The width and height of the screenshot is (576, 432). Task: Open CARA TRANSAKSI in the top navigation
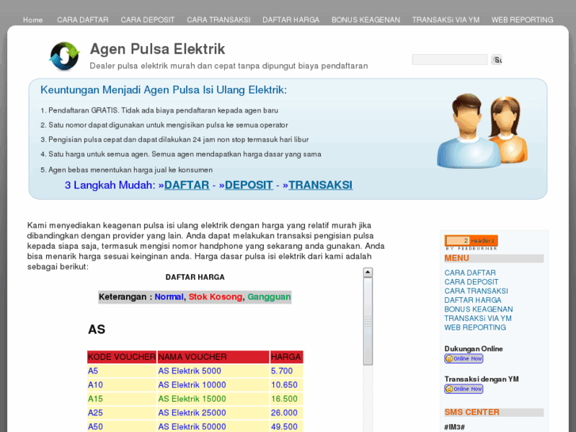coord(219,20)
